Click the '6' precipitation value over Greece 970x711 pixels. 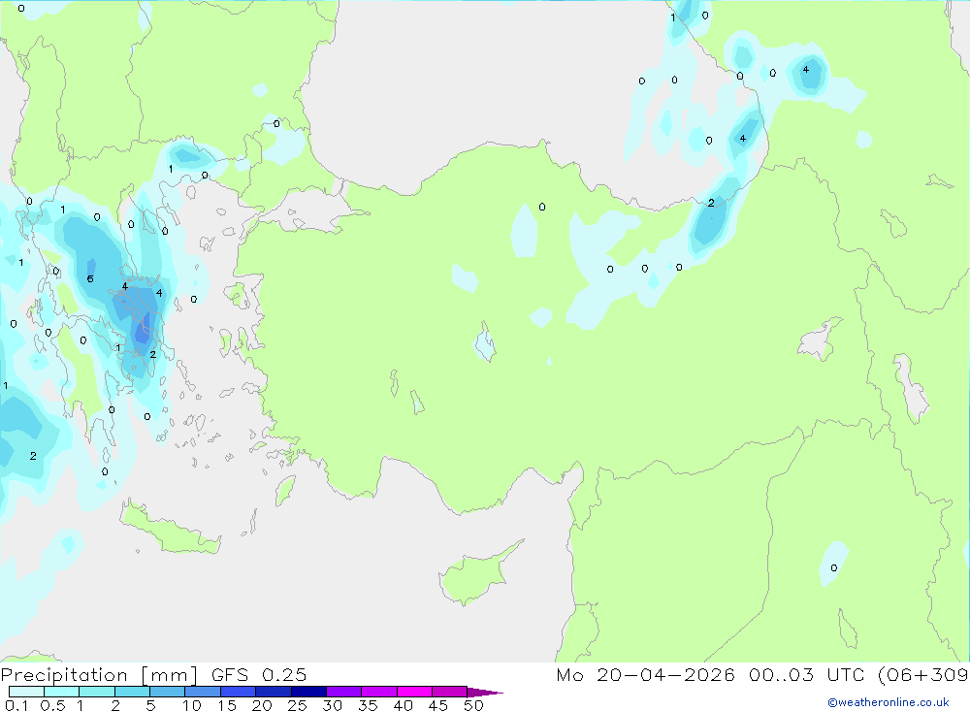90,279
